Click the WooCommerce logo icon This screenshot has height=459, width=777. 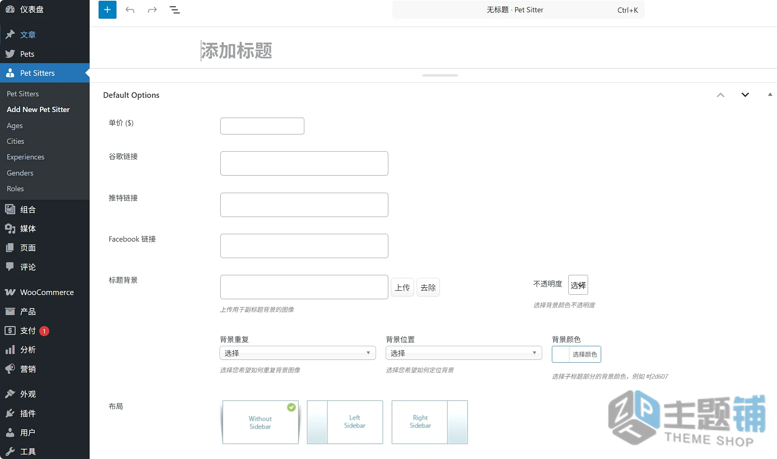coord(10,292)
